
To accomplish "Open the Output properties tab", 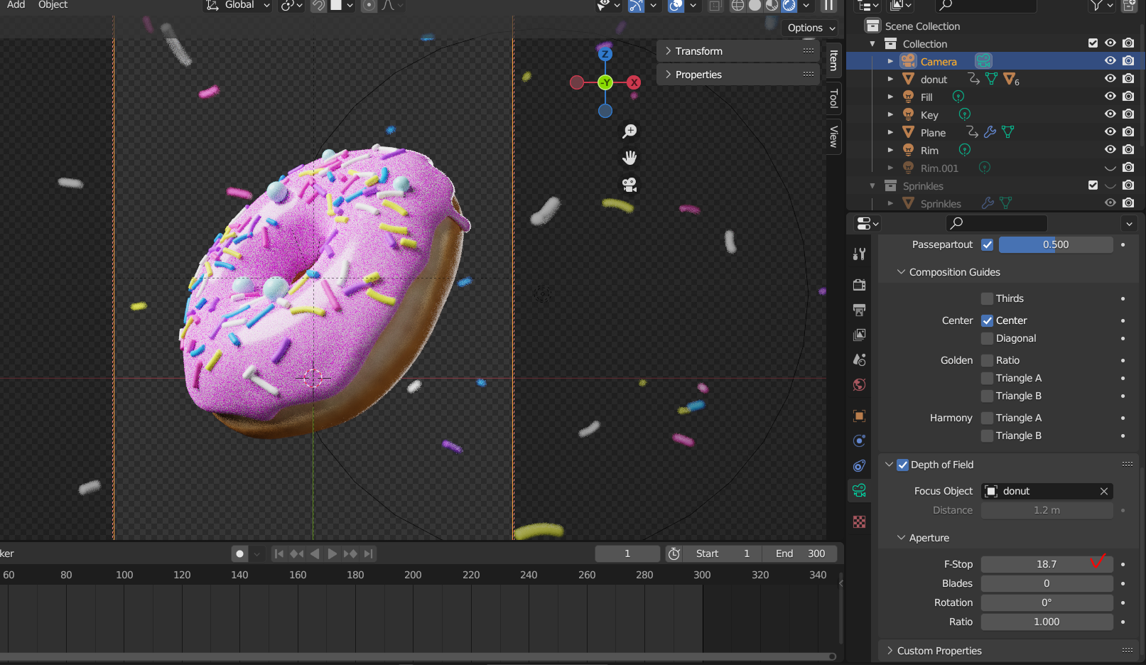I will point(860,310).
